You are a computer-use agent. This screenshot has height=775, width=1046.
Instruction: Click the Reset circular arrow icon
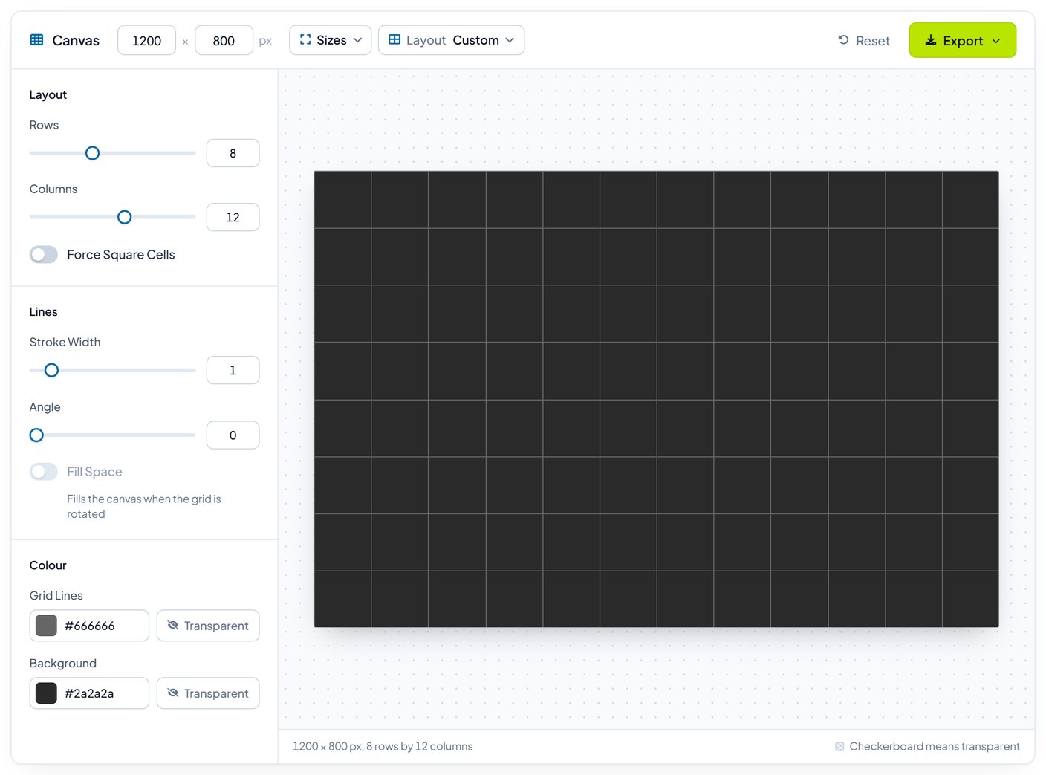pyautogui.click(x=843, y=40)
